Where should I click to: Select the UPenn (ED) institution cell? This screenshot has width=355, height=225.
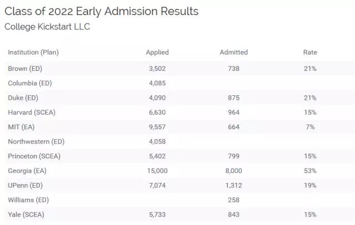(x=26, y=185)
